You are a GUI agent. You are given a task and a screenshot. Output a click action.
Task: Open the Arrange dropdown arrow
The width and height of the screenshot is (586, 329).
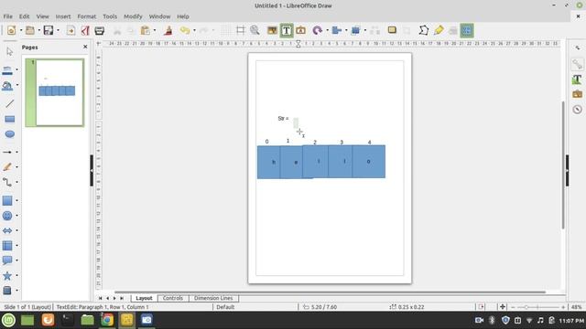[365, 30]
